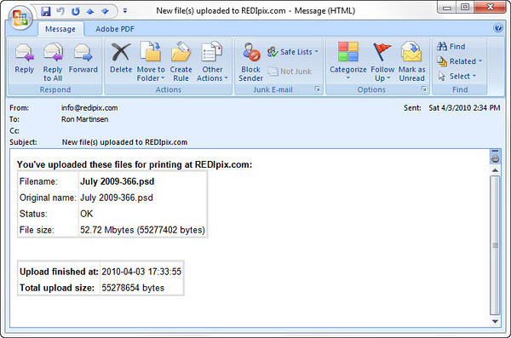Click the subject line text
This screenshot has width=511, height=338.
tap(124, 142)
